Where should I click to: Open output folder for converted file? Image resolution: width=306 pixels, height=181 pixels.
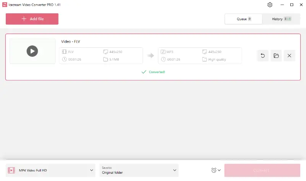pos(276,56)
